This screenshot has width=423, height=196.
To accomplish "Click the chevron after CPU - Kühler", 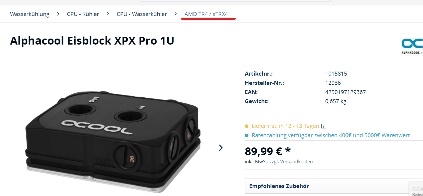I will (x=108, y=14).
